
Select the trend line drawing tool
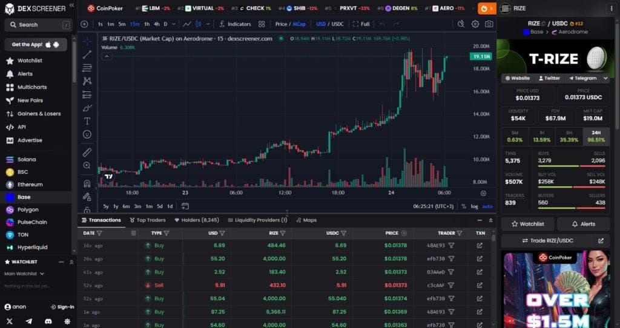point(87,54)
